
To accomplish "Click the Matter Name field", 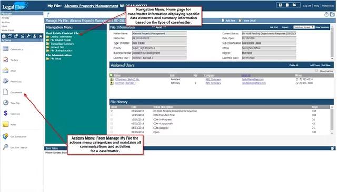I will point(159,34).
